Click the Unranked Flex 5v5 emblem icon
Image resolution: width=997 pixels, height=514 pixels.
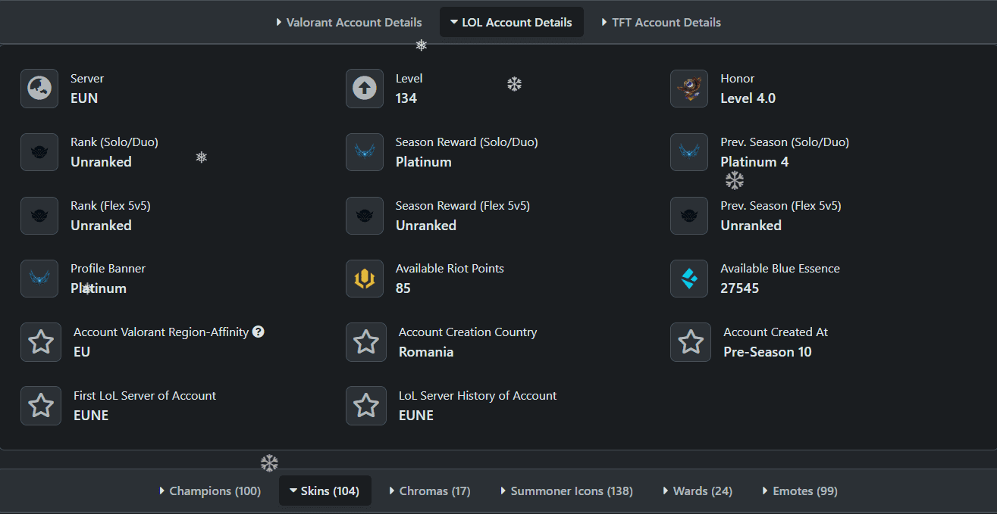(39, 216)
